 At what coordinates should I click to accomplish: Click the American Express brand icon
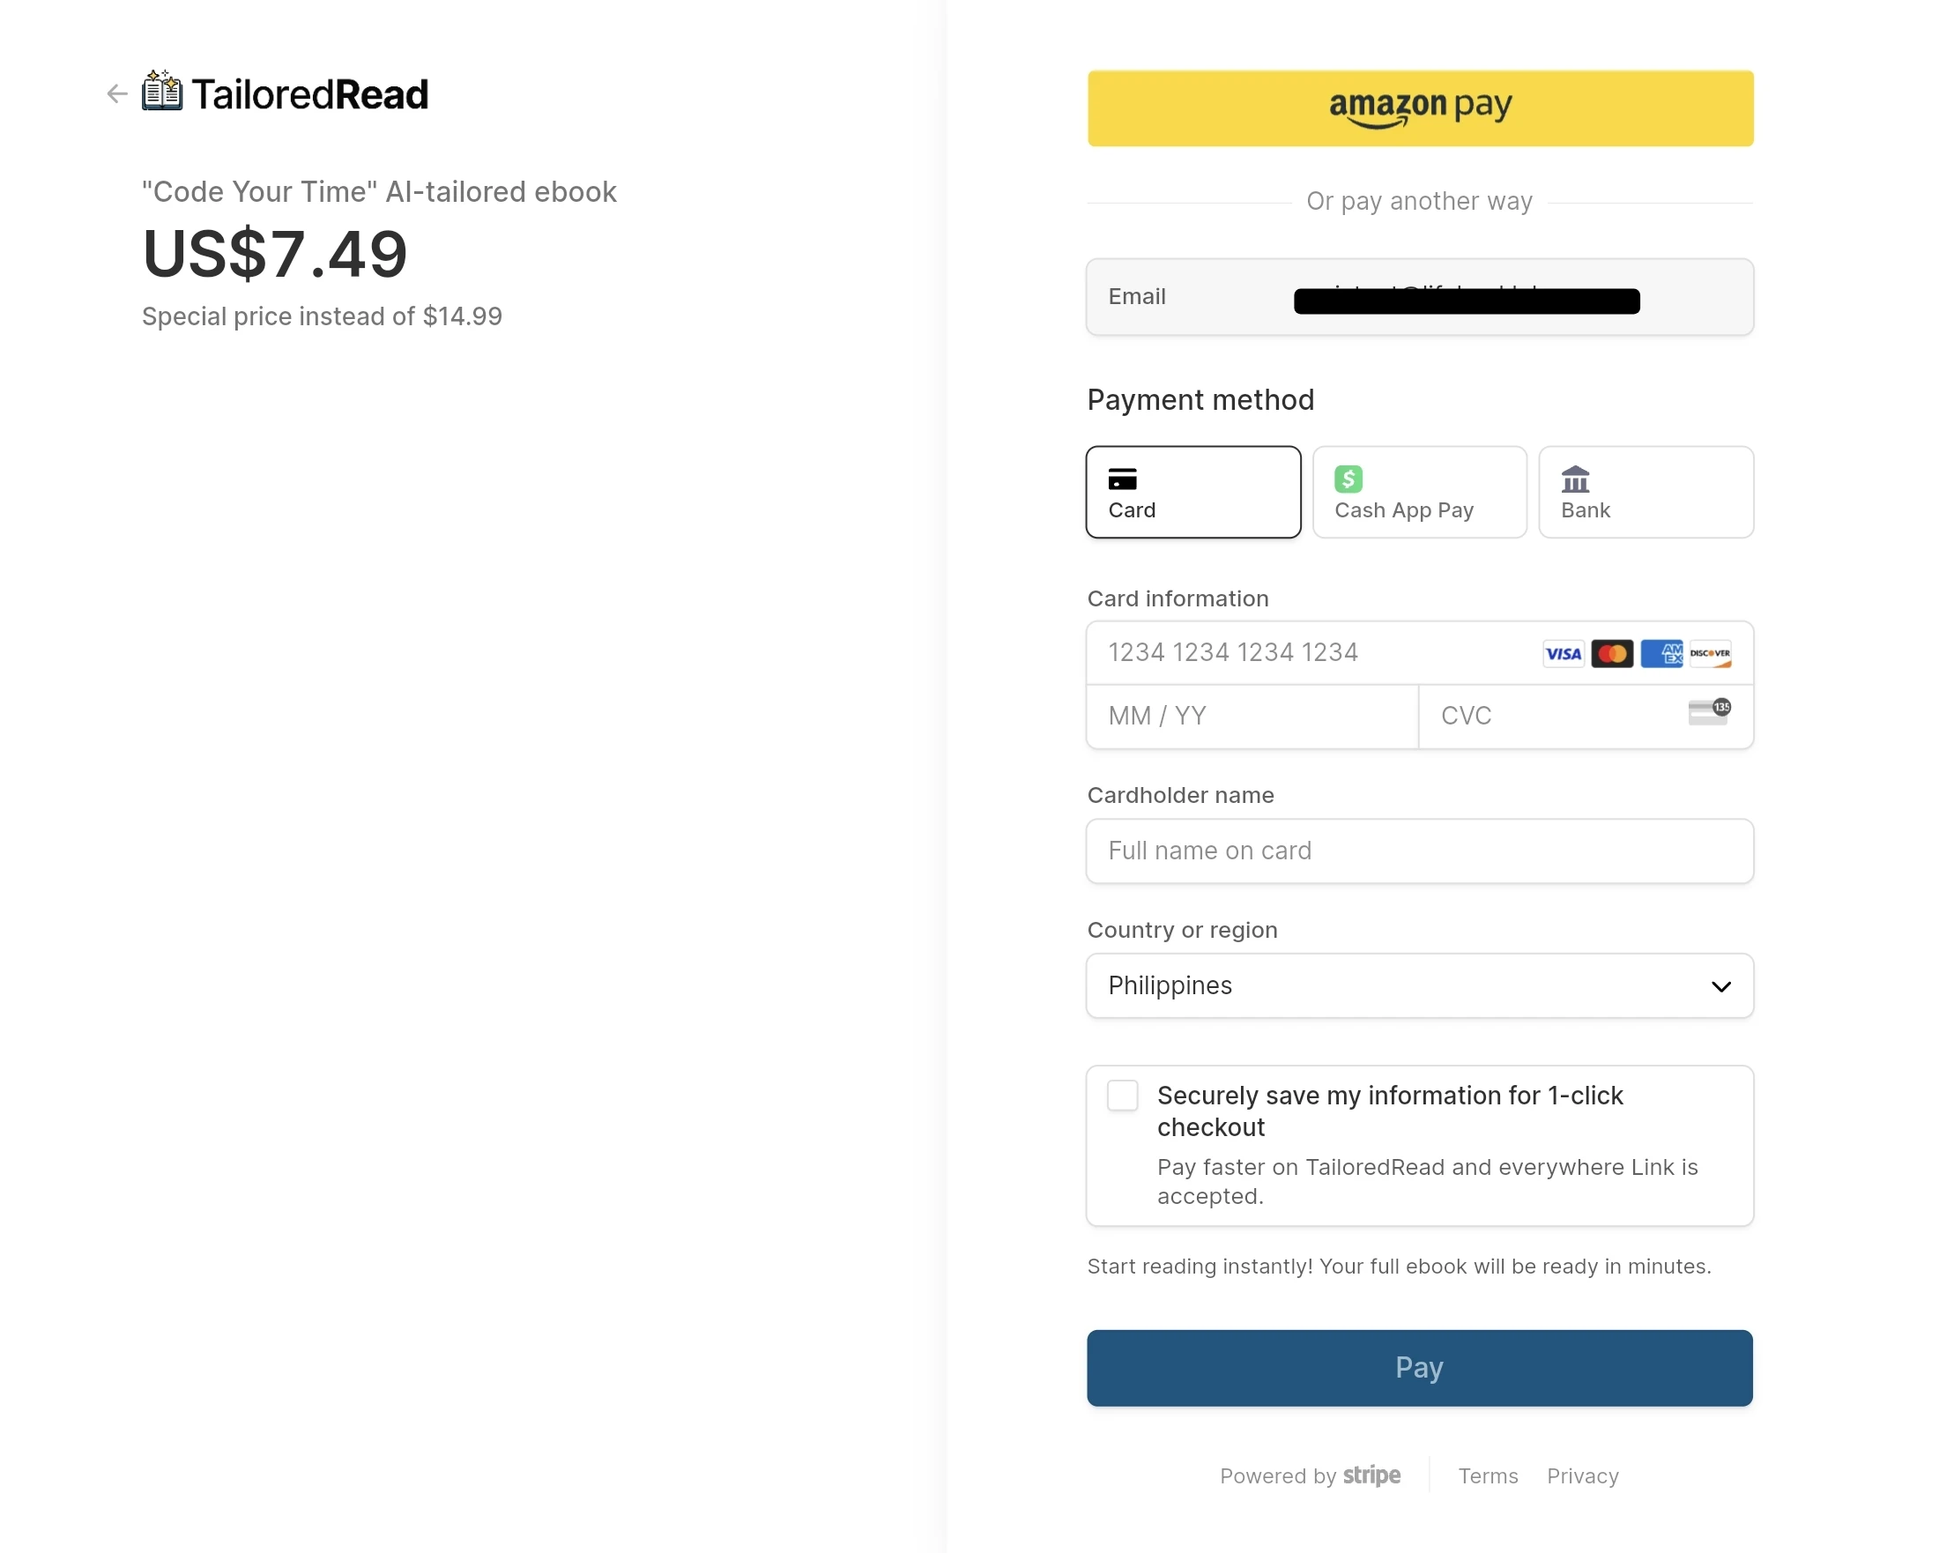(1661, 654)
